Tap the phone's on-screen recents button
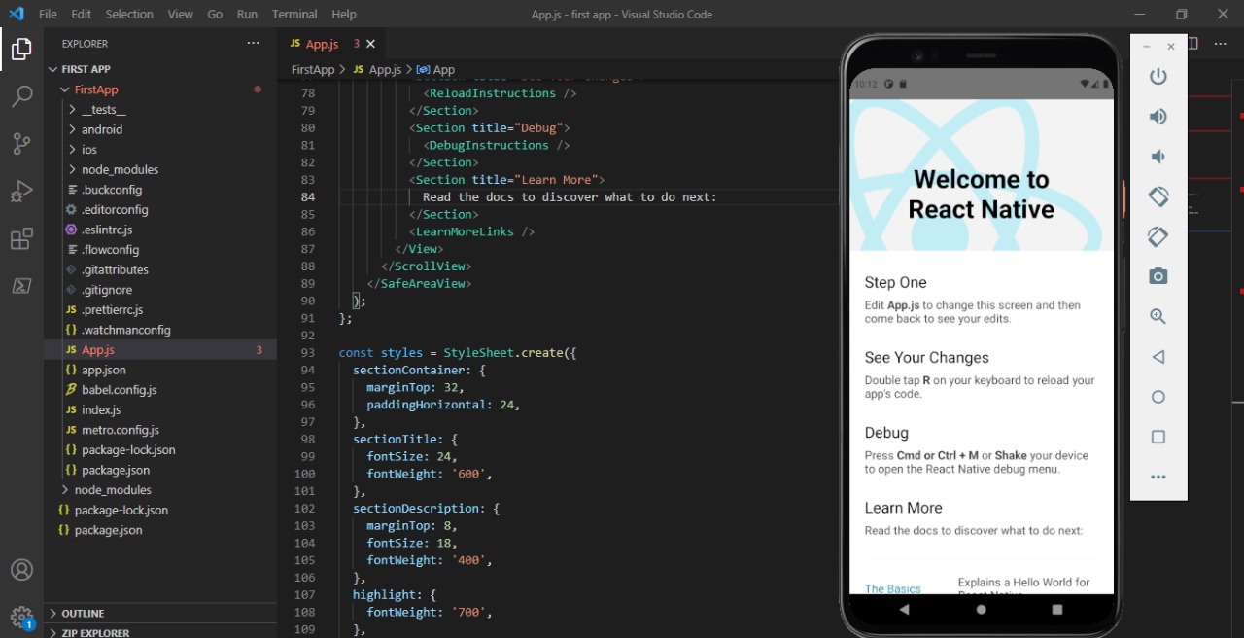Image resolution: width=1244 pixels, height=638 pixels. 1057,609
